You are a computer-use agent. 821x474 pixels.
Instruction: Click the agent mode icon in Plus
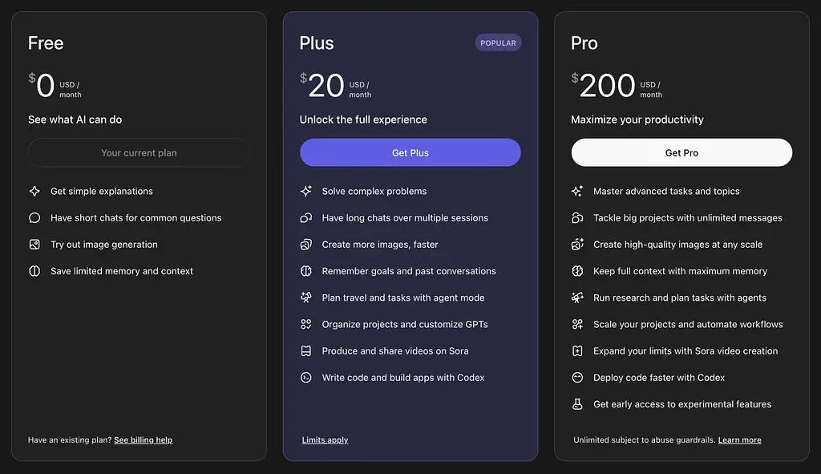point(305,298)
